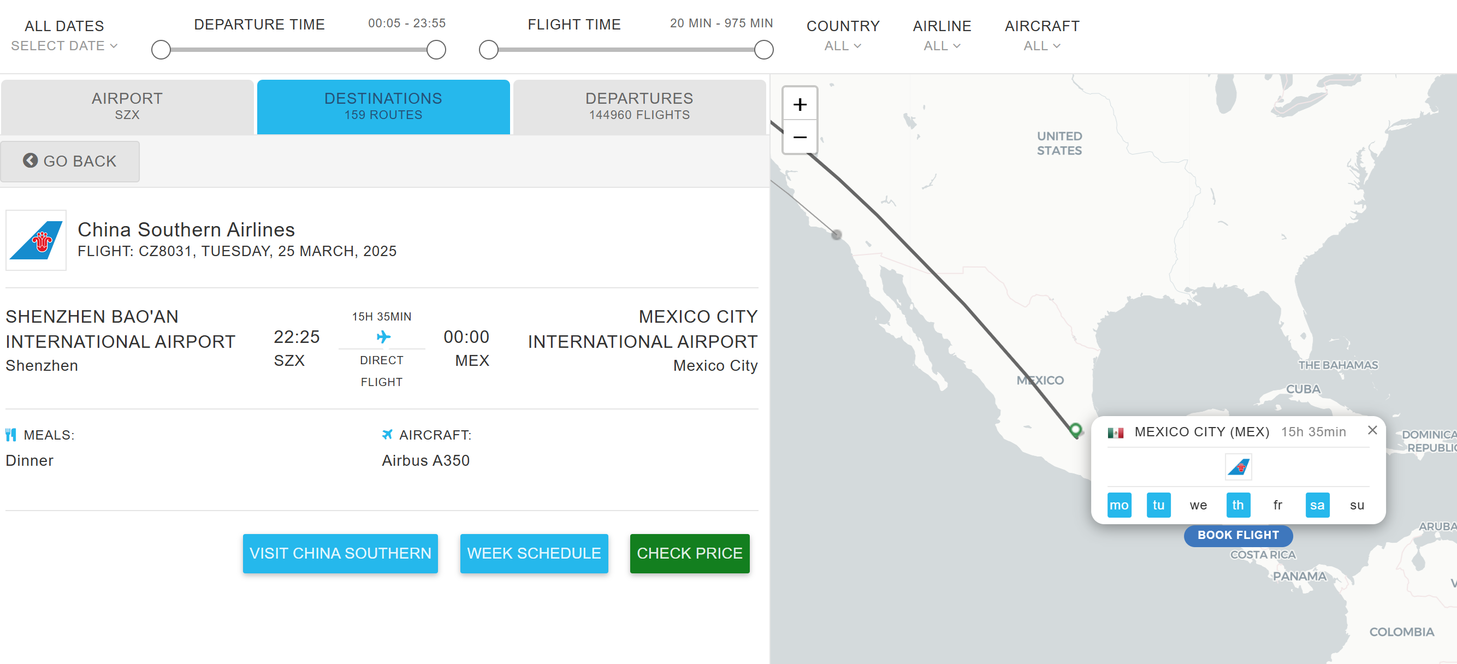Open the Select Date dropdown
The width and height of the screenshot is (1457, 664).
(x=64, y=46)
